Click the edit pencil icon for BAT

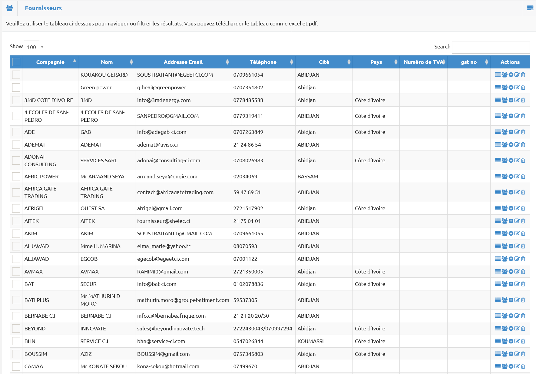pos(517,284)
